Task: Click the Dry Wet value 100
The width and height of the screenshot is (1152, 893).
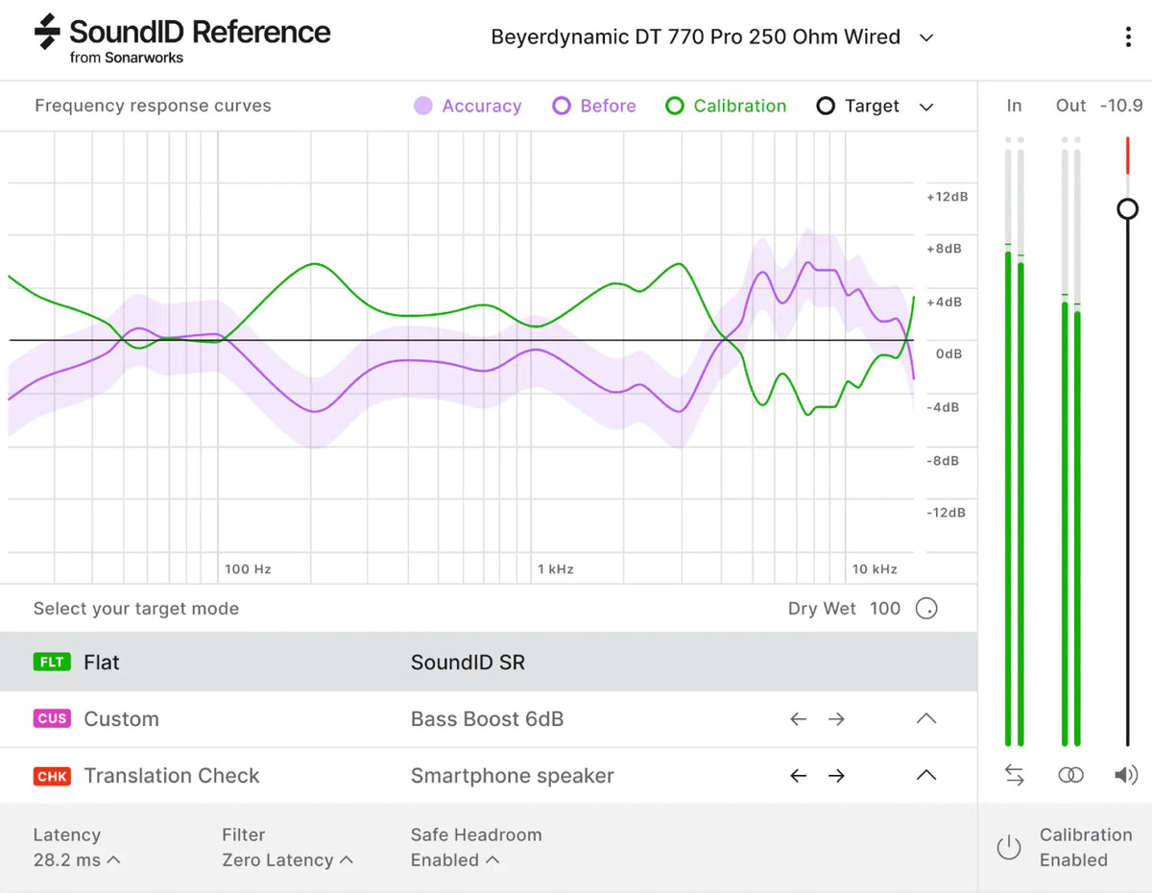Action: [x=885, y=609]
